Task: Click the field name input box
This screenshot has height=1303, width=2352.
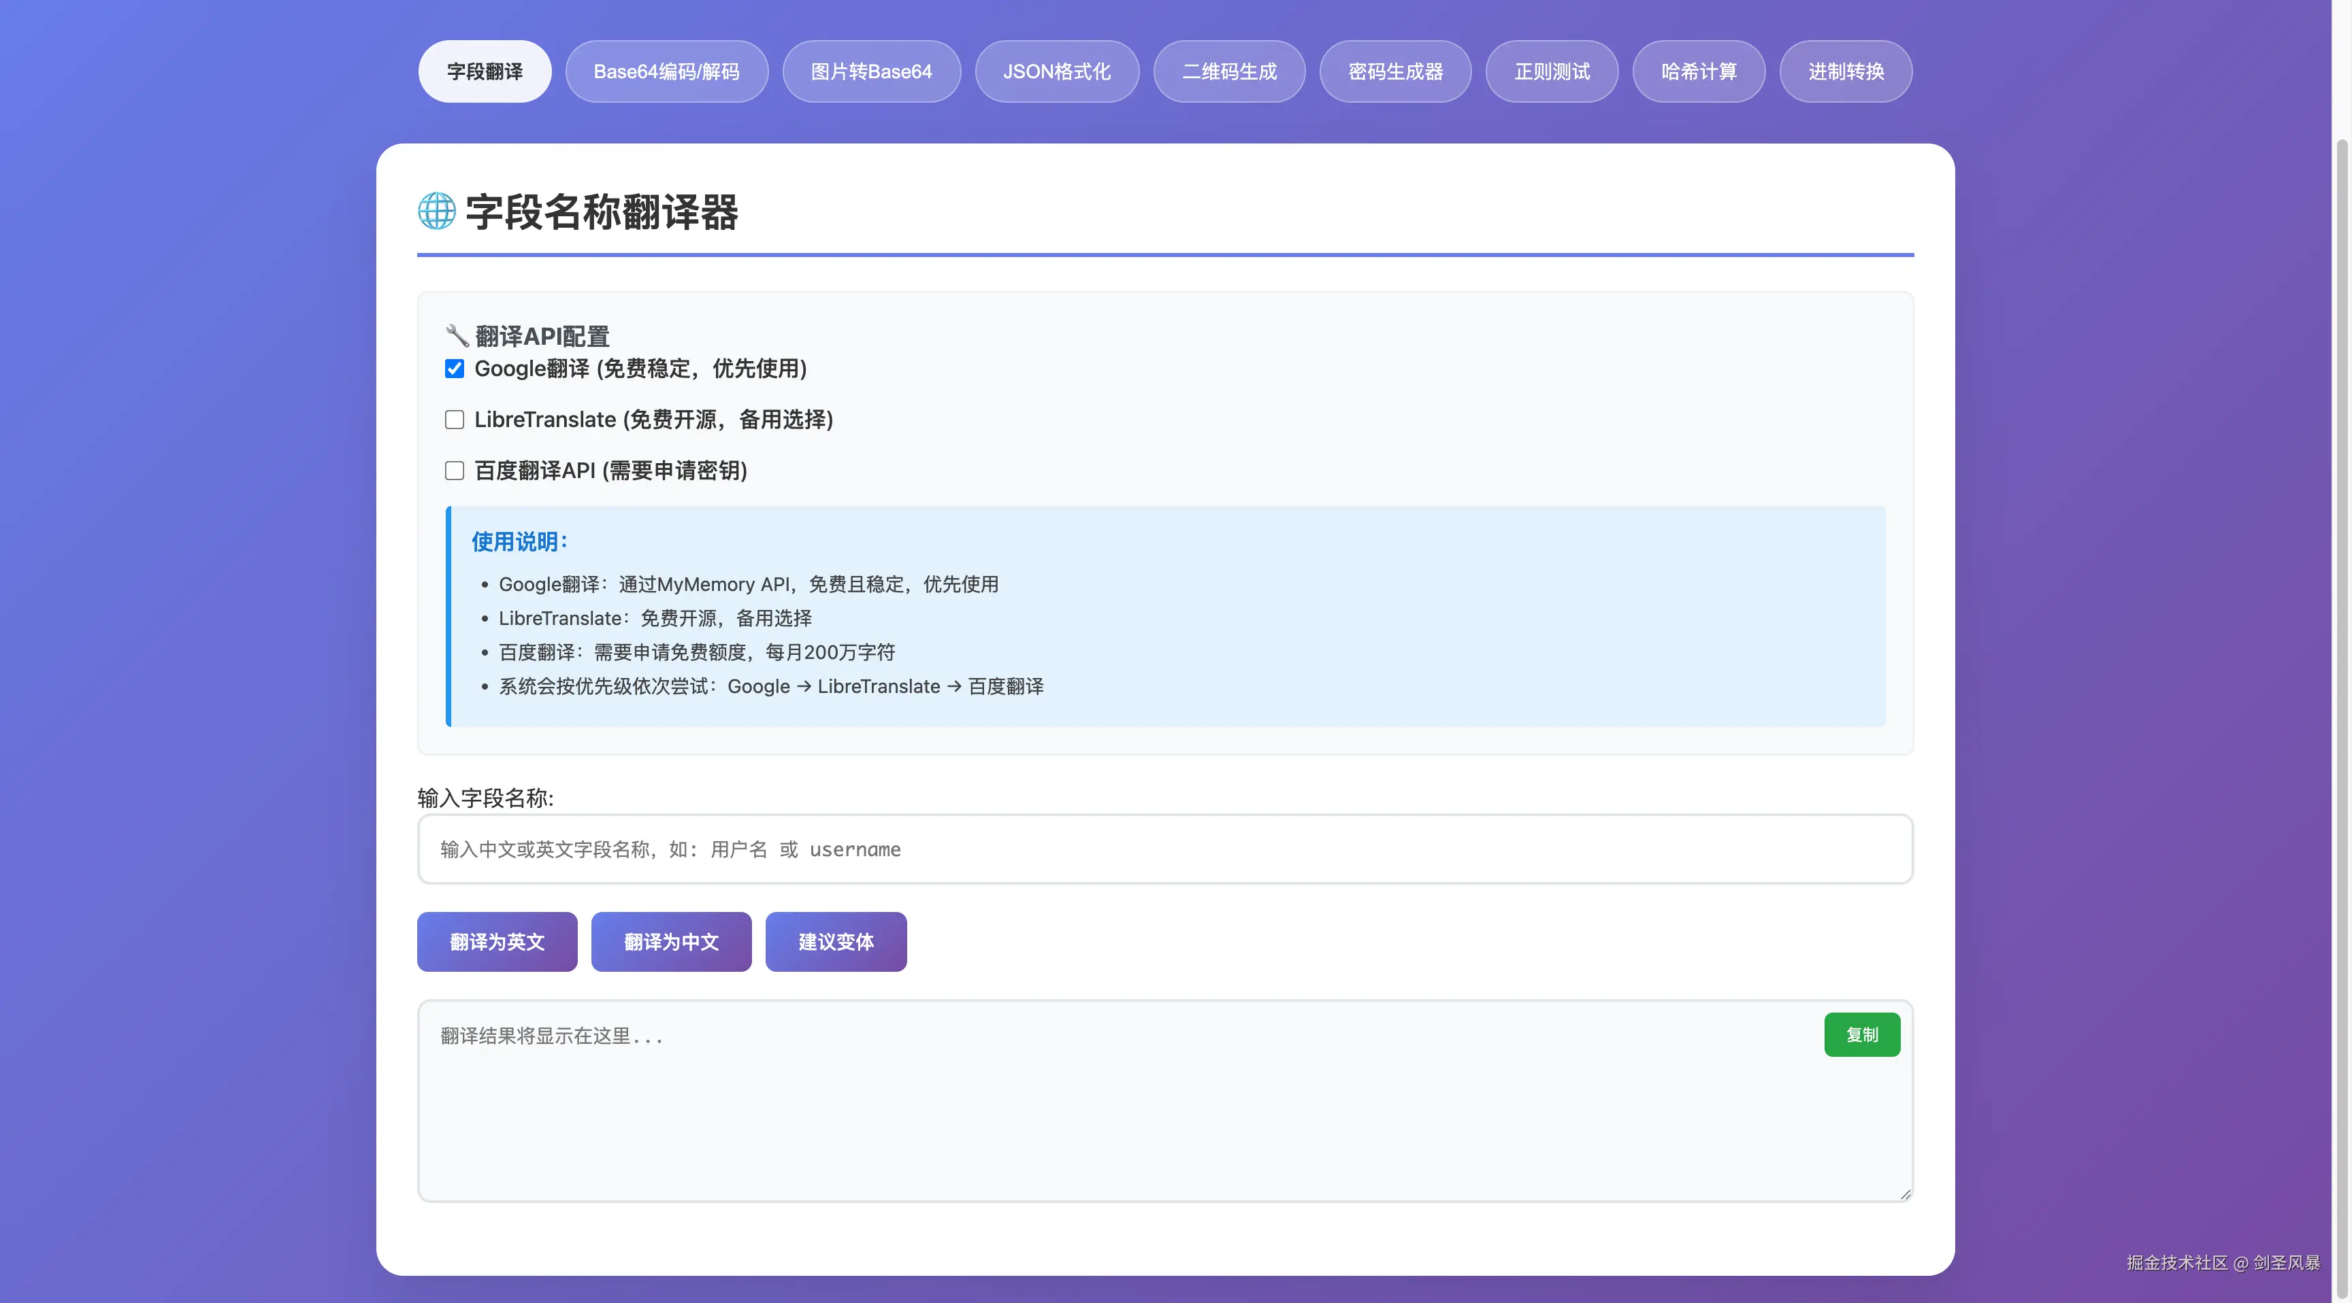Action: pos(1164,849)
